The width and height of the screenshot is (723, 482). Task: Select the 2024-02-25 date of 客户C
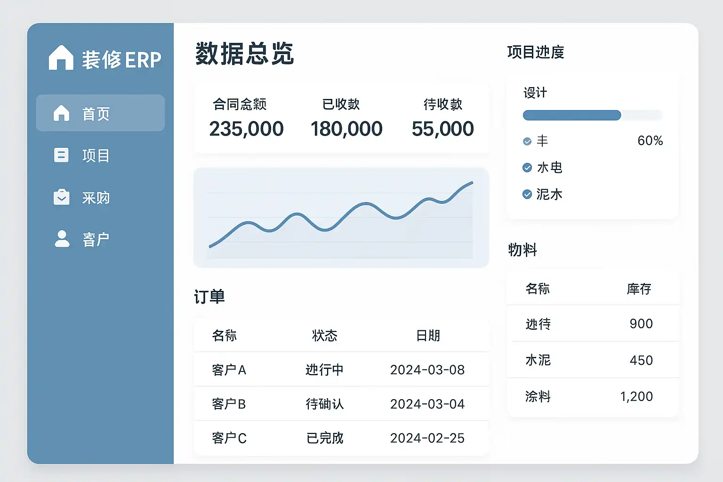click(427, 438)
